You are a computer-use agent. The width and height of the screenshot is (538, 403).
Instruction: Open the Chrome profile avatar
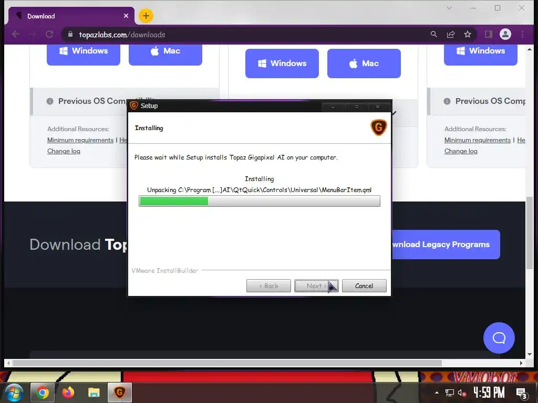(x=505, y=34)
